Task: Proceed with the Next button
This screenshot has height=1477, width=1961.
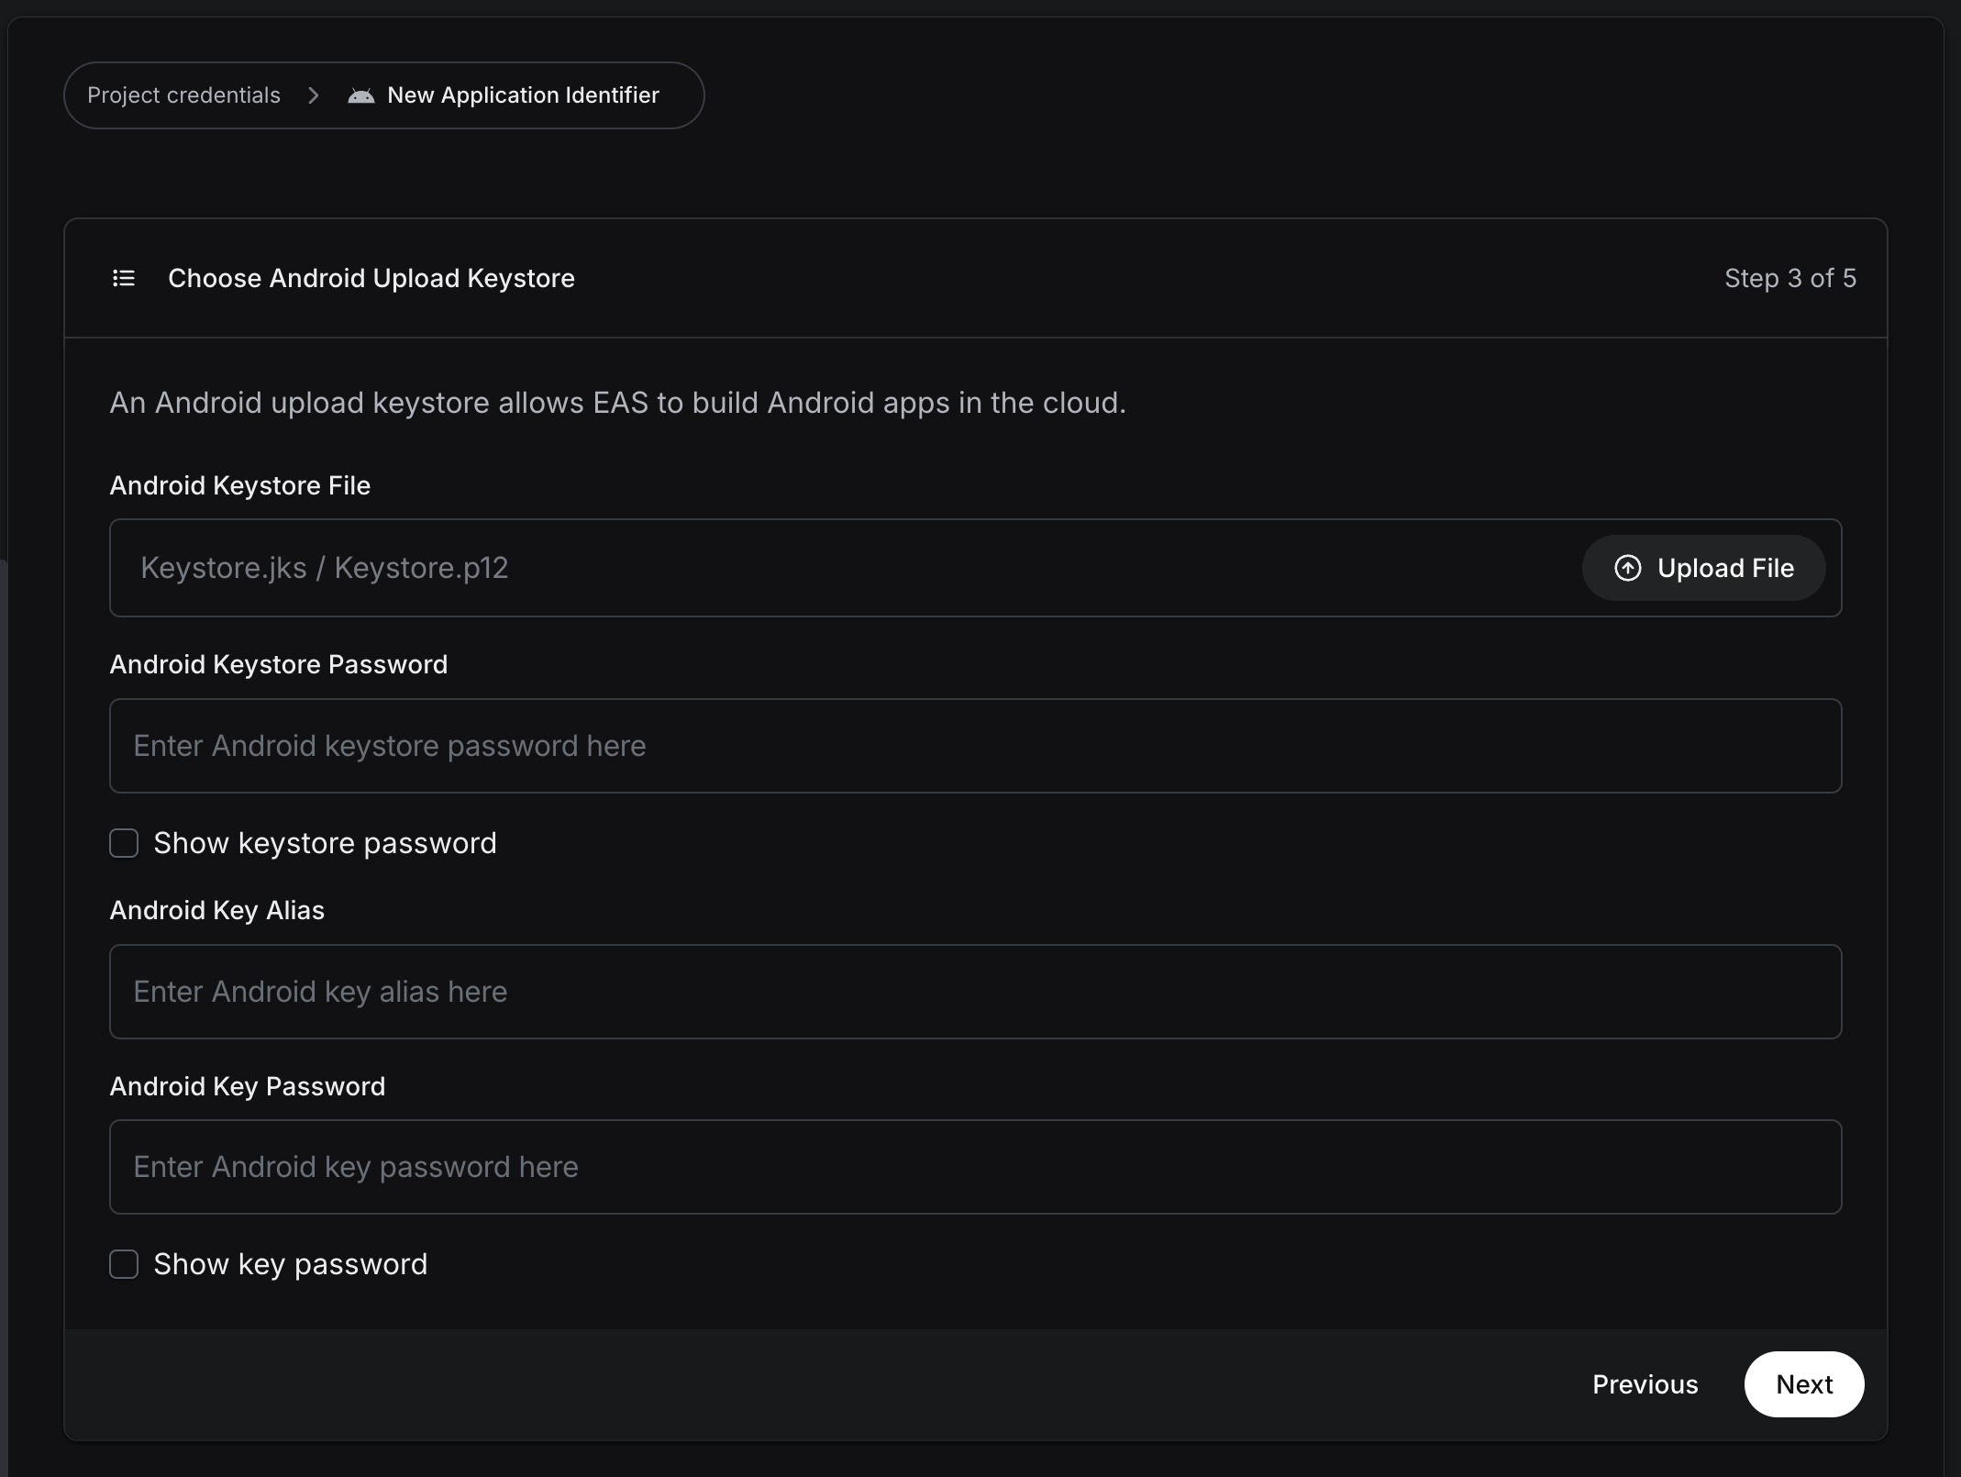Action: tap(1803, 1384)
